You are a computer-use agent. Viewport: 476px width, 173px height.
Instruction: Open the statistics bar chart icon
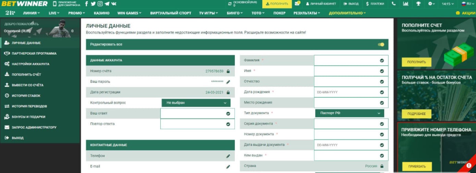pyautogui.click(x=406, y=4)
